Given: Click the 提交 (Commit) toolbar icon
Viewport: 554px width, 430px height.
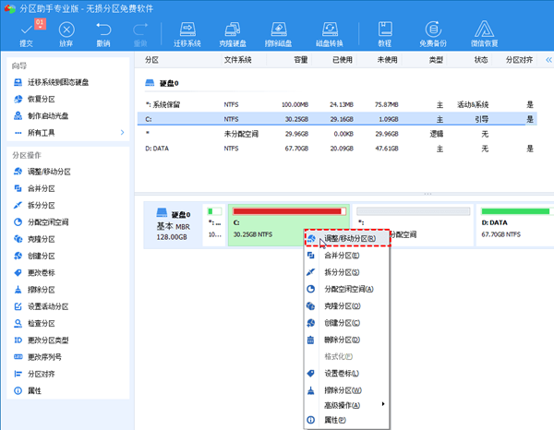Looking at the screenshot, I should [x=27, y=34].
